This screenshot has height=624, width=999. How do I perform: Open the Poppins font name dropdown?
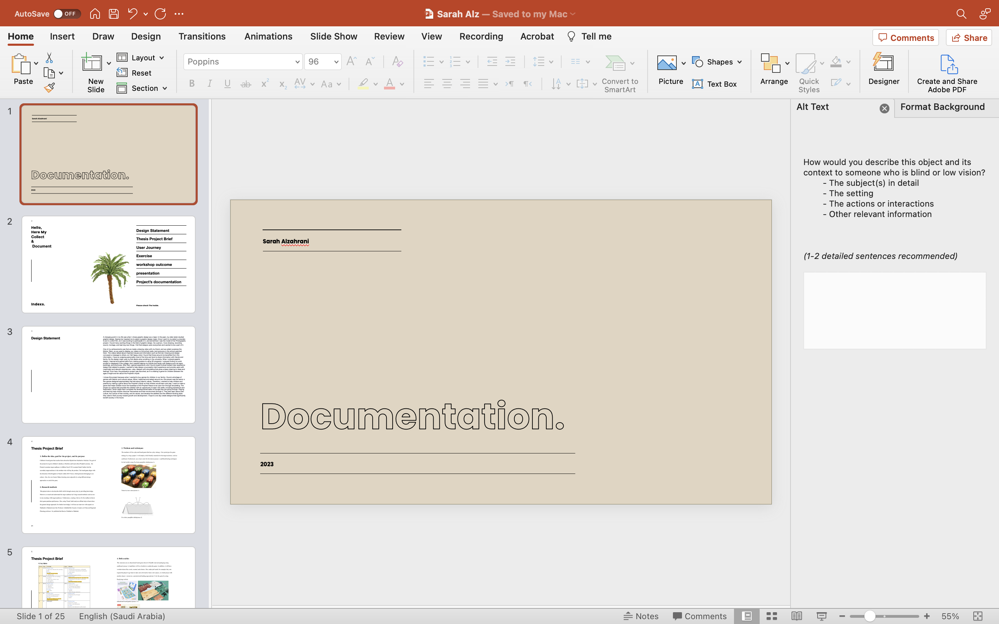[297, 62]
